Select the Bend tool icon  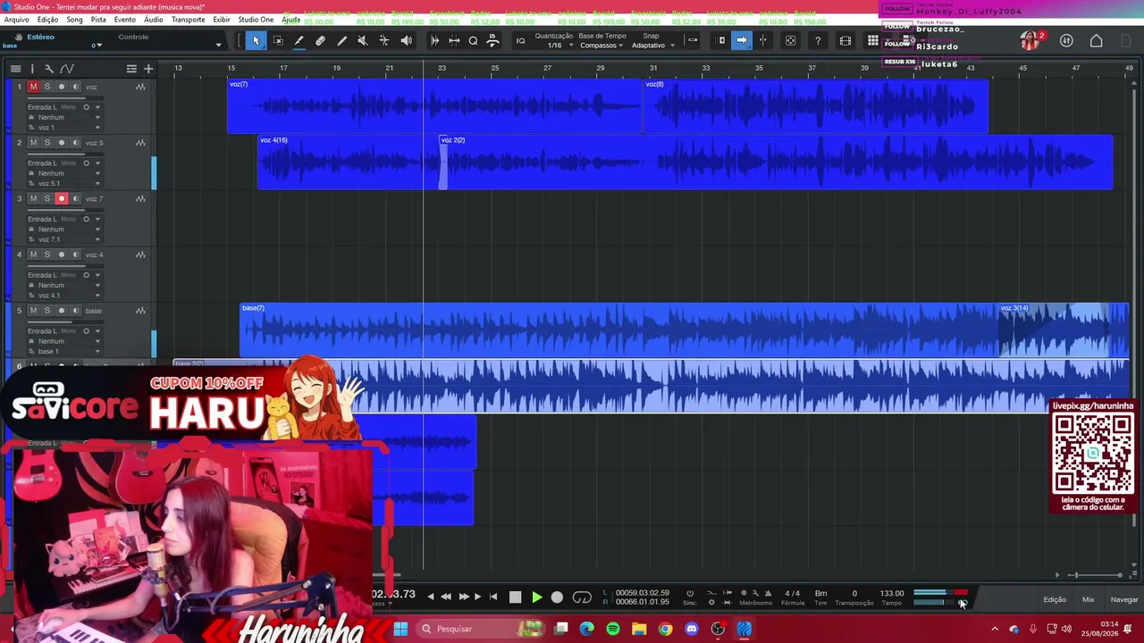pos(384,40)
